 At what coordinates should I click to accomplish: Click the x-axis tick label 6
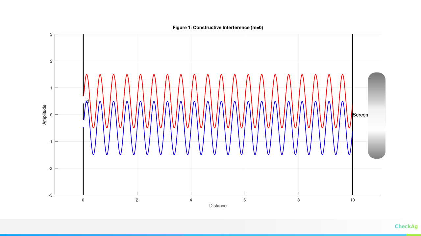pos(245,200)
